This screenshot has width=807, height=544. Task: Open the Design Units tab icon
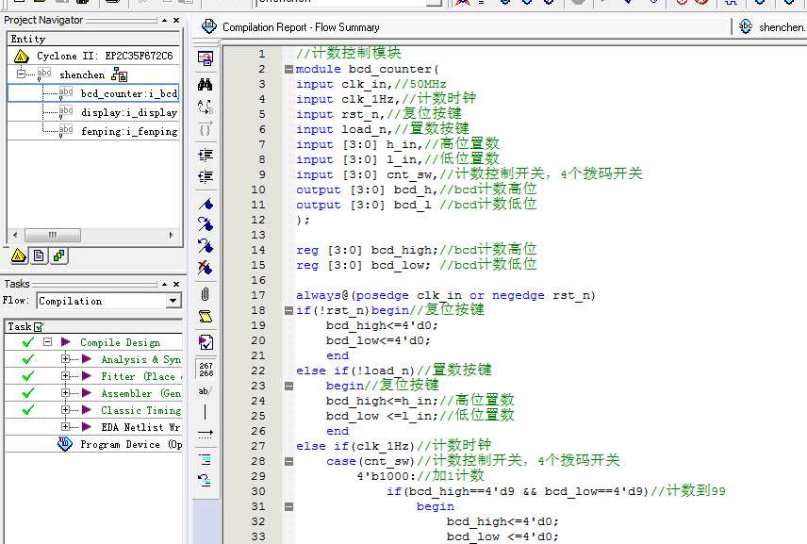58,256
